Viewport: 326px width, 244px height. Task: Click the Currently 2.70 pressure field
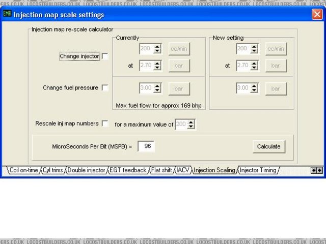[147, 66]
